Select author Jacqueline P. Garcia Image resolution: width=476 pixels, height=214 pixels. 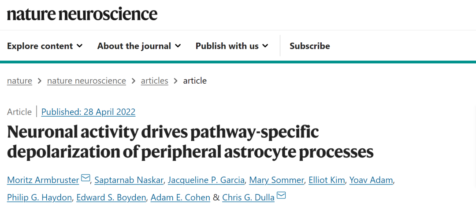click(206, 180)
